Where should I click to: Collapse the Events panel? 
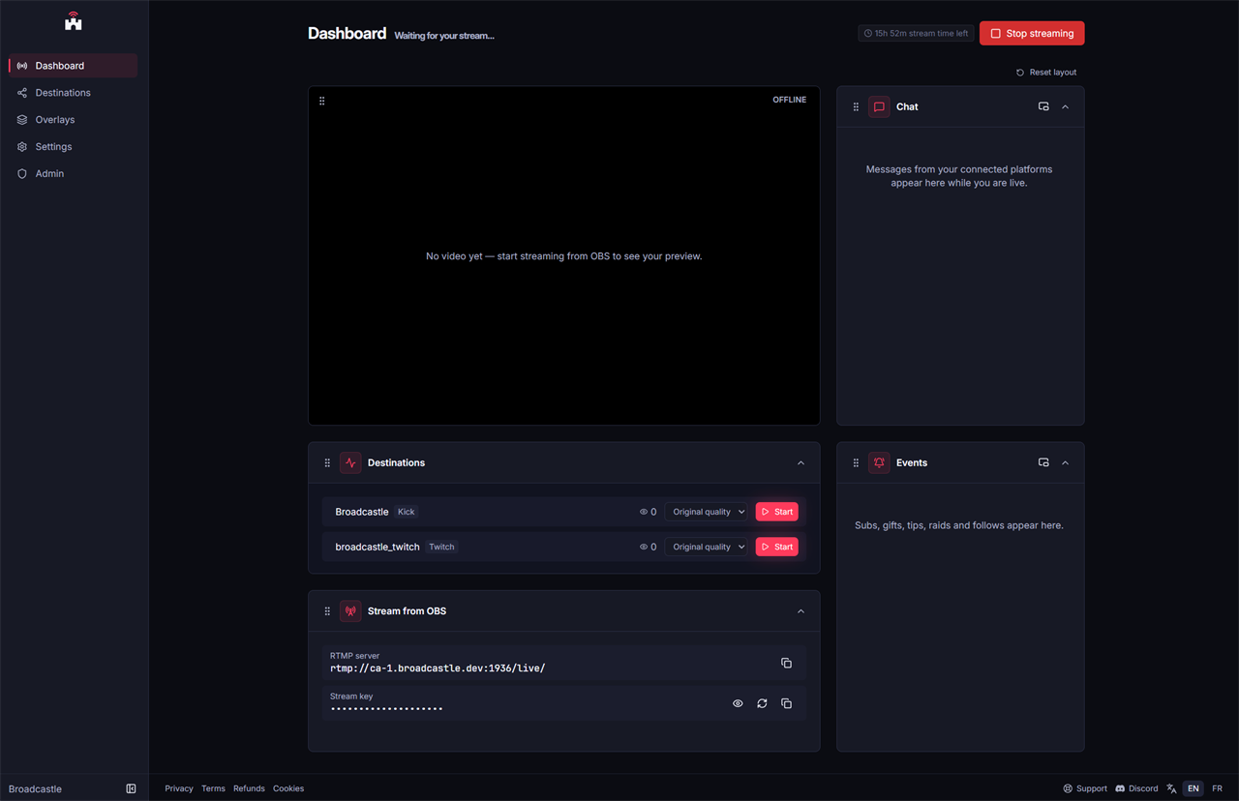click(1065, 463)
